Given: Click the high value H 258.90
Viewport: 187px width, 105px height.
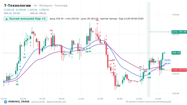Looking at the screenshot, I should click(21, 10).
